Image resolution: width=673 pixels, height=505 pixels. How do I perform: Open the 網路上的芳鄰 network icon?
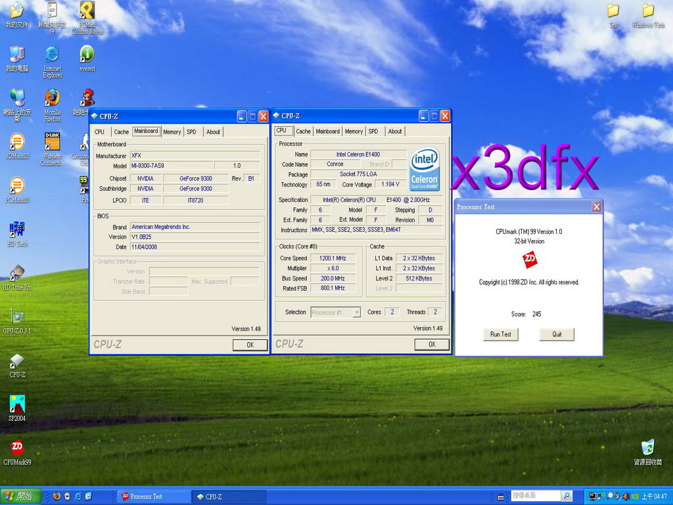[x=17, y=105]
